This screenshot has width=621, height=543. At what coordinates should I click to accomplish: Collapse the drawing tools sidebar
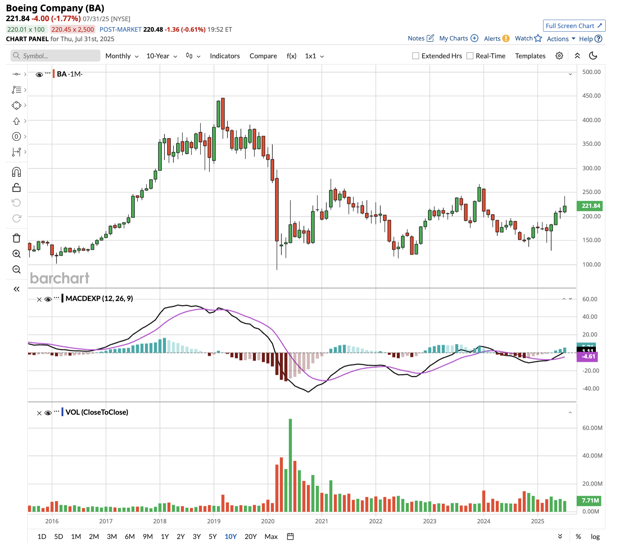coord(16,289)
